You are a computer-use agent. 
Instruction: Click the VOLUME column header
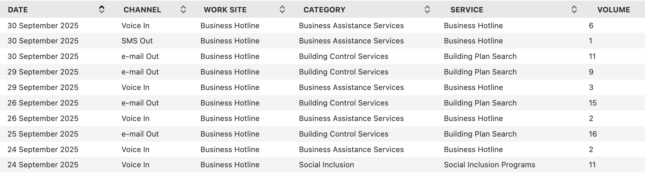click(x=613, y=10)
